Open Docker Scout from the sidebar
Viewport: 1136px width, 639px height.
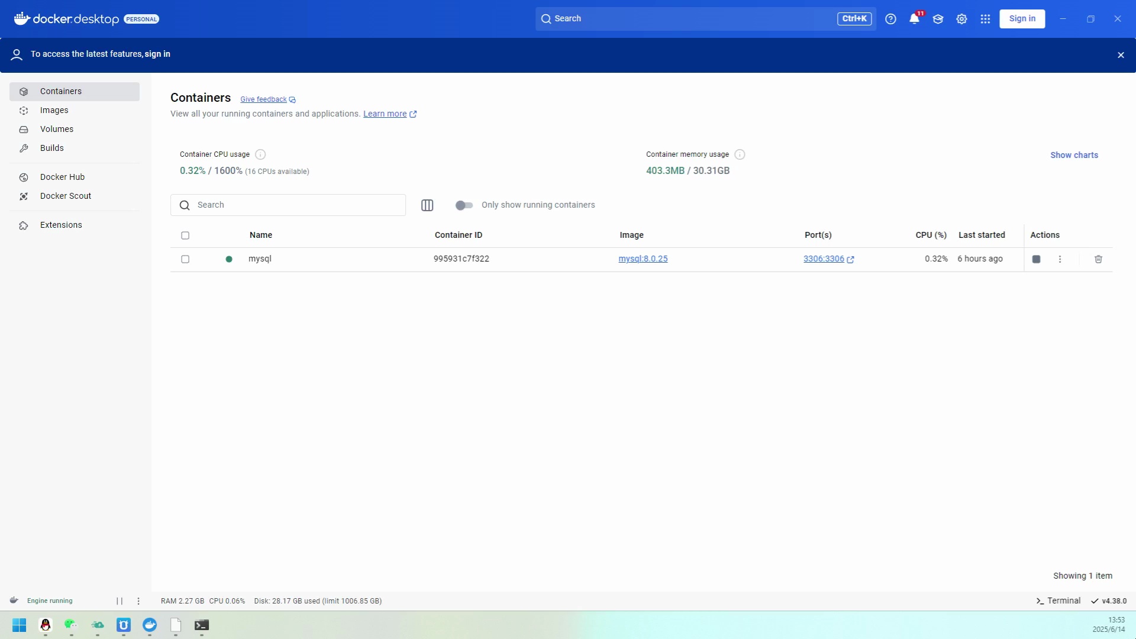click(x=65, y=196)
